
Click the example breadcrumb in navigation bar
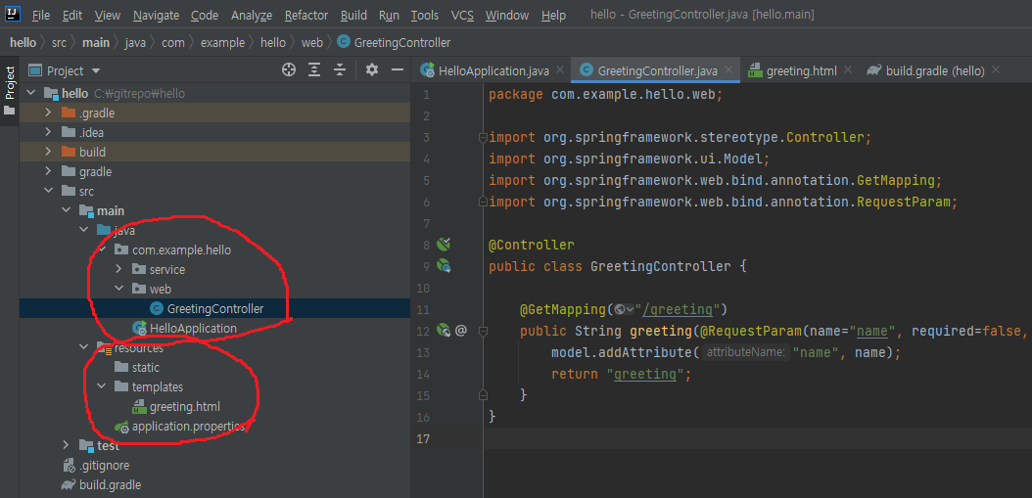coord(222,43)
